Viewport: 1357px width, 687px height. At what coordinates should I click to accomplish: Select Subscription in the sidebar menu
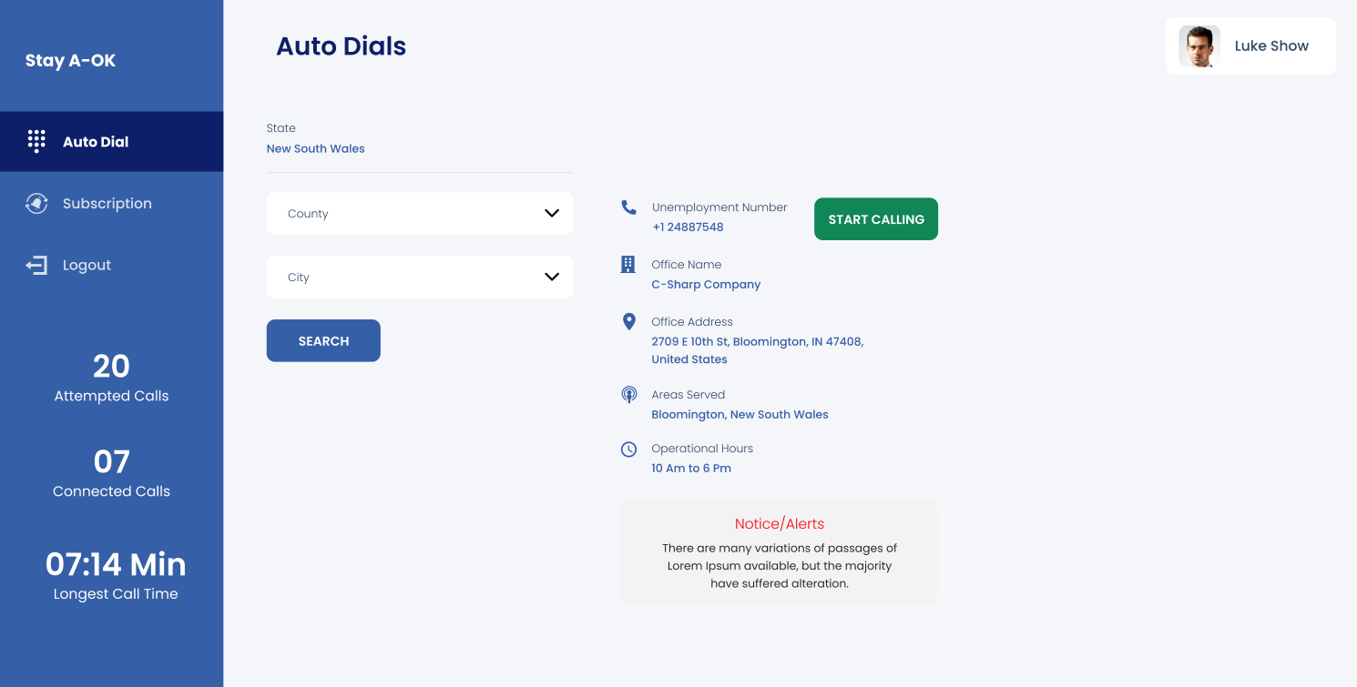pyautogui.click(x=107, y=203)
